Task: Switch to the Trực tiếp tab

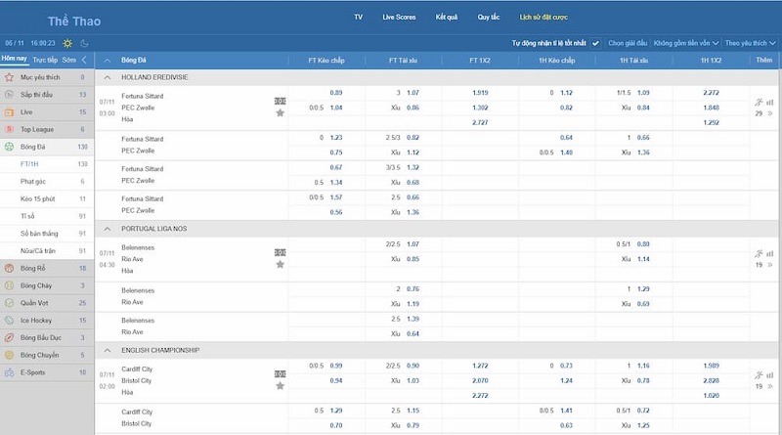Action: pos(45,60)
